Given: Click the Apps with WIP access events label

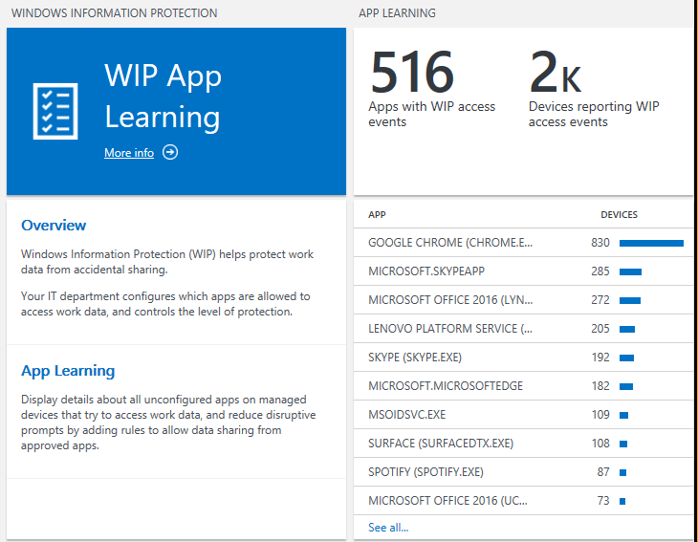Looking at the screenshot, I should (431, 114).
